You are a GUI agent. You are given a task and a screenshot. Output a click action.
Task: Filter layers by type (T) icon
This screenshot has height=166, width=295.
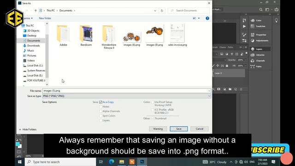[x=232, y=54]
